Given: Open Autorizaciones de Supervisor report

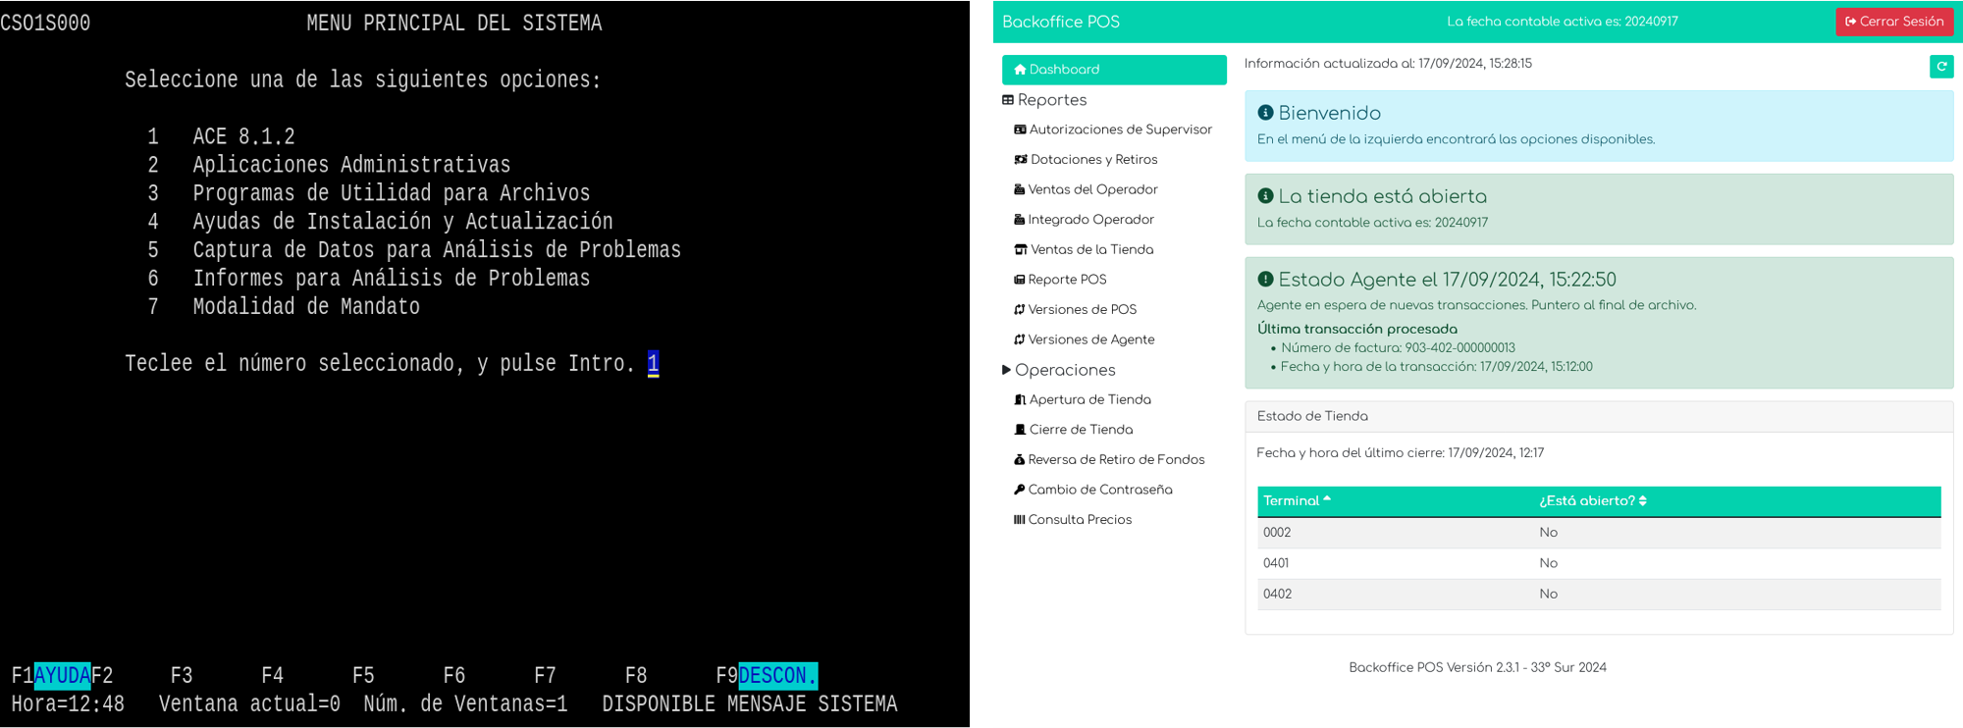Looking at the screenshot, I should pos(1120,130).
